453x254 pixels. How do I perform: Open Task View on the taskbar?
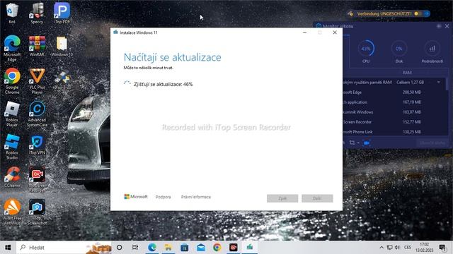pyautogui.click(x=135, y=248)
